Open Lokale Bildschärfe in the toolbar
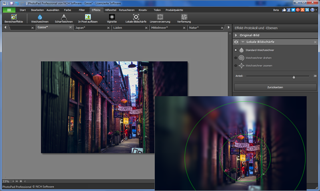This screenshot has height=191, width=320. [x=136, y=18]
